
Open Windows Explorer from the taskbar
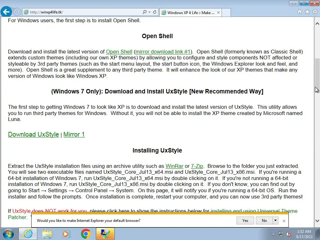(47, 234)
